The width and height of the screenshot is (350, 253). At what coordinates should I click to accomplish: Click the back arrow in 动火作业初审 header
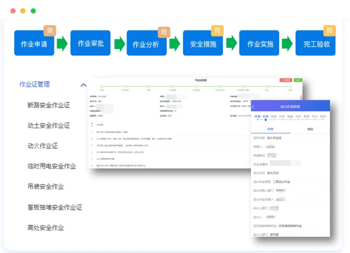click(x=253, y=107)
